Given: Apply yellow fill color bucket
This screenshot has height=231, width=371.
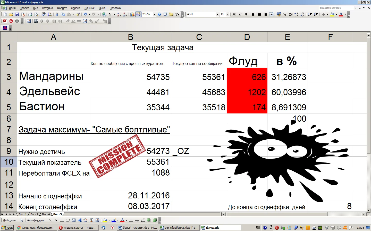Looking at the screenshot, I should 332,14.
